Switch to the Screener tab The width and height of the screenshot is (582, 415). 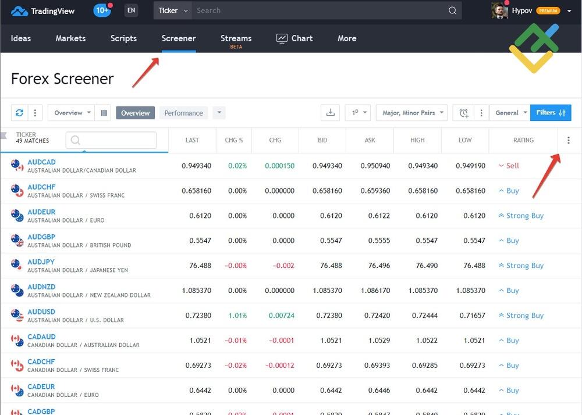[178, 38]
